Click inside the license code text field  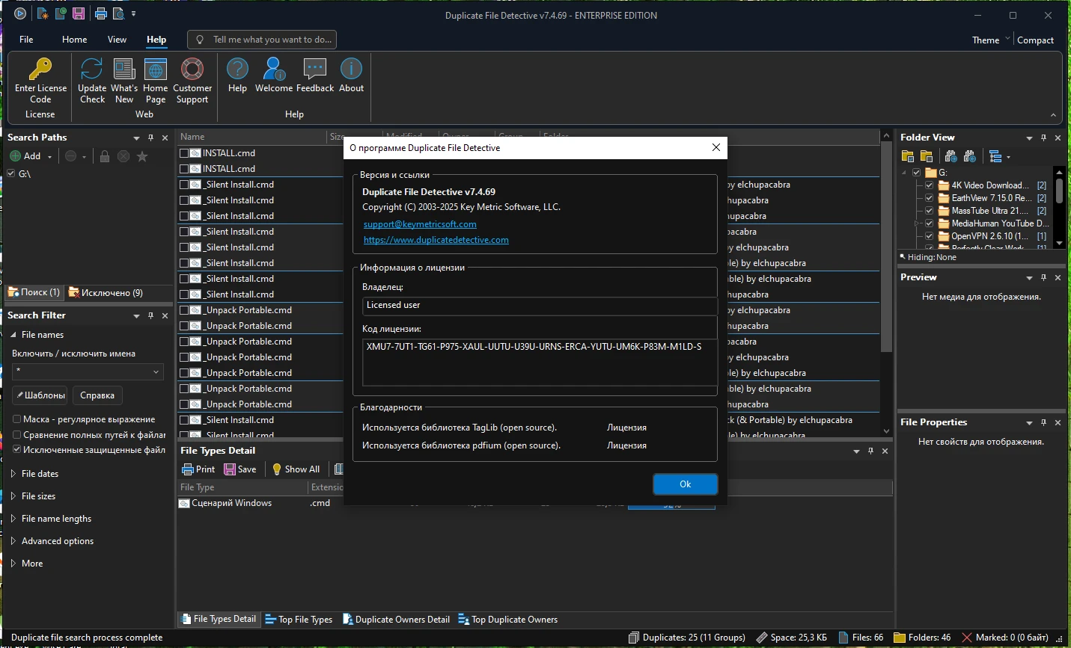(539, 362)
